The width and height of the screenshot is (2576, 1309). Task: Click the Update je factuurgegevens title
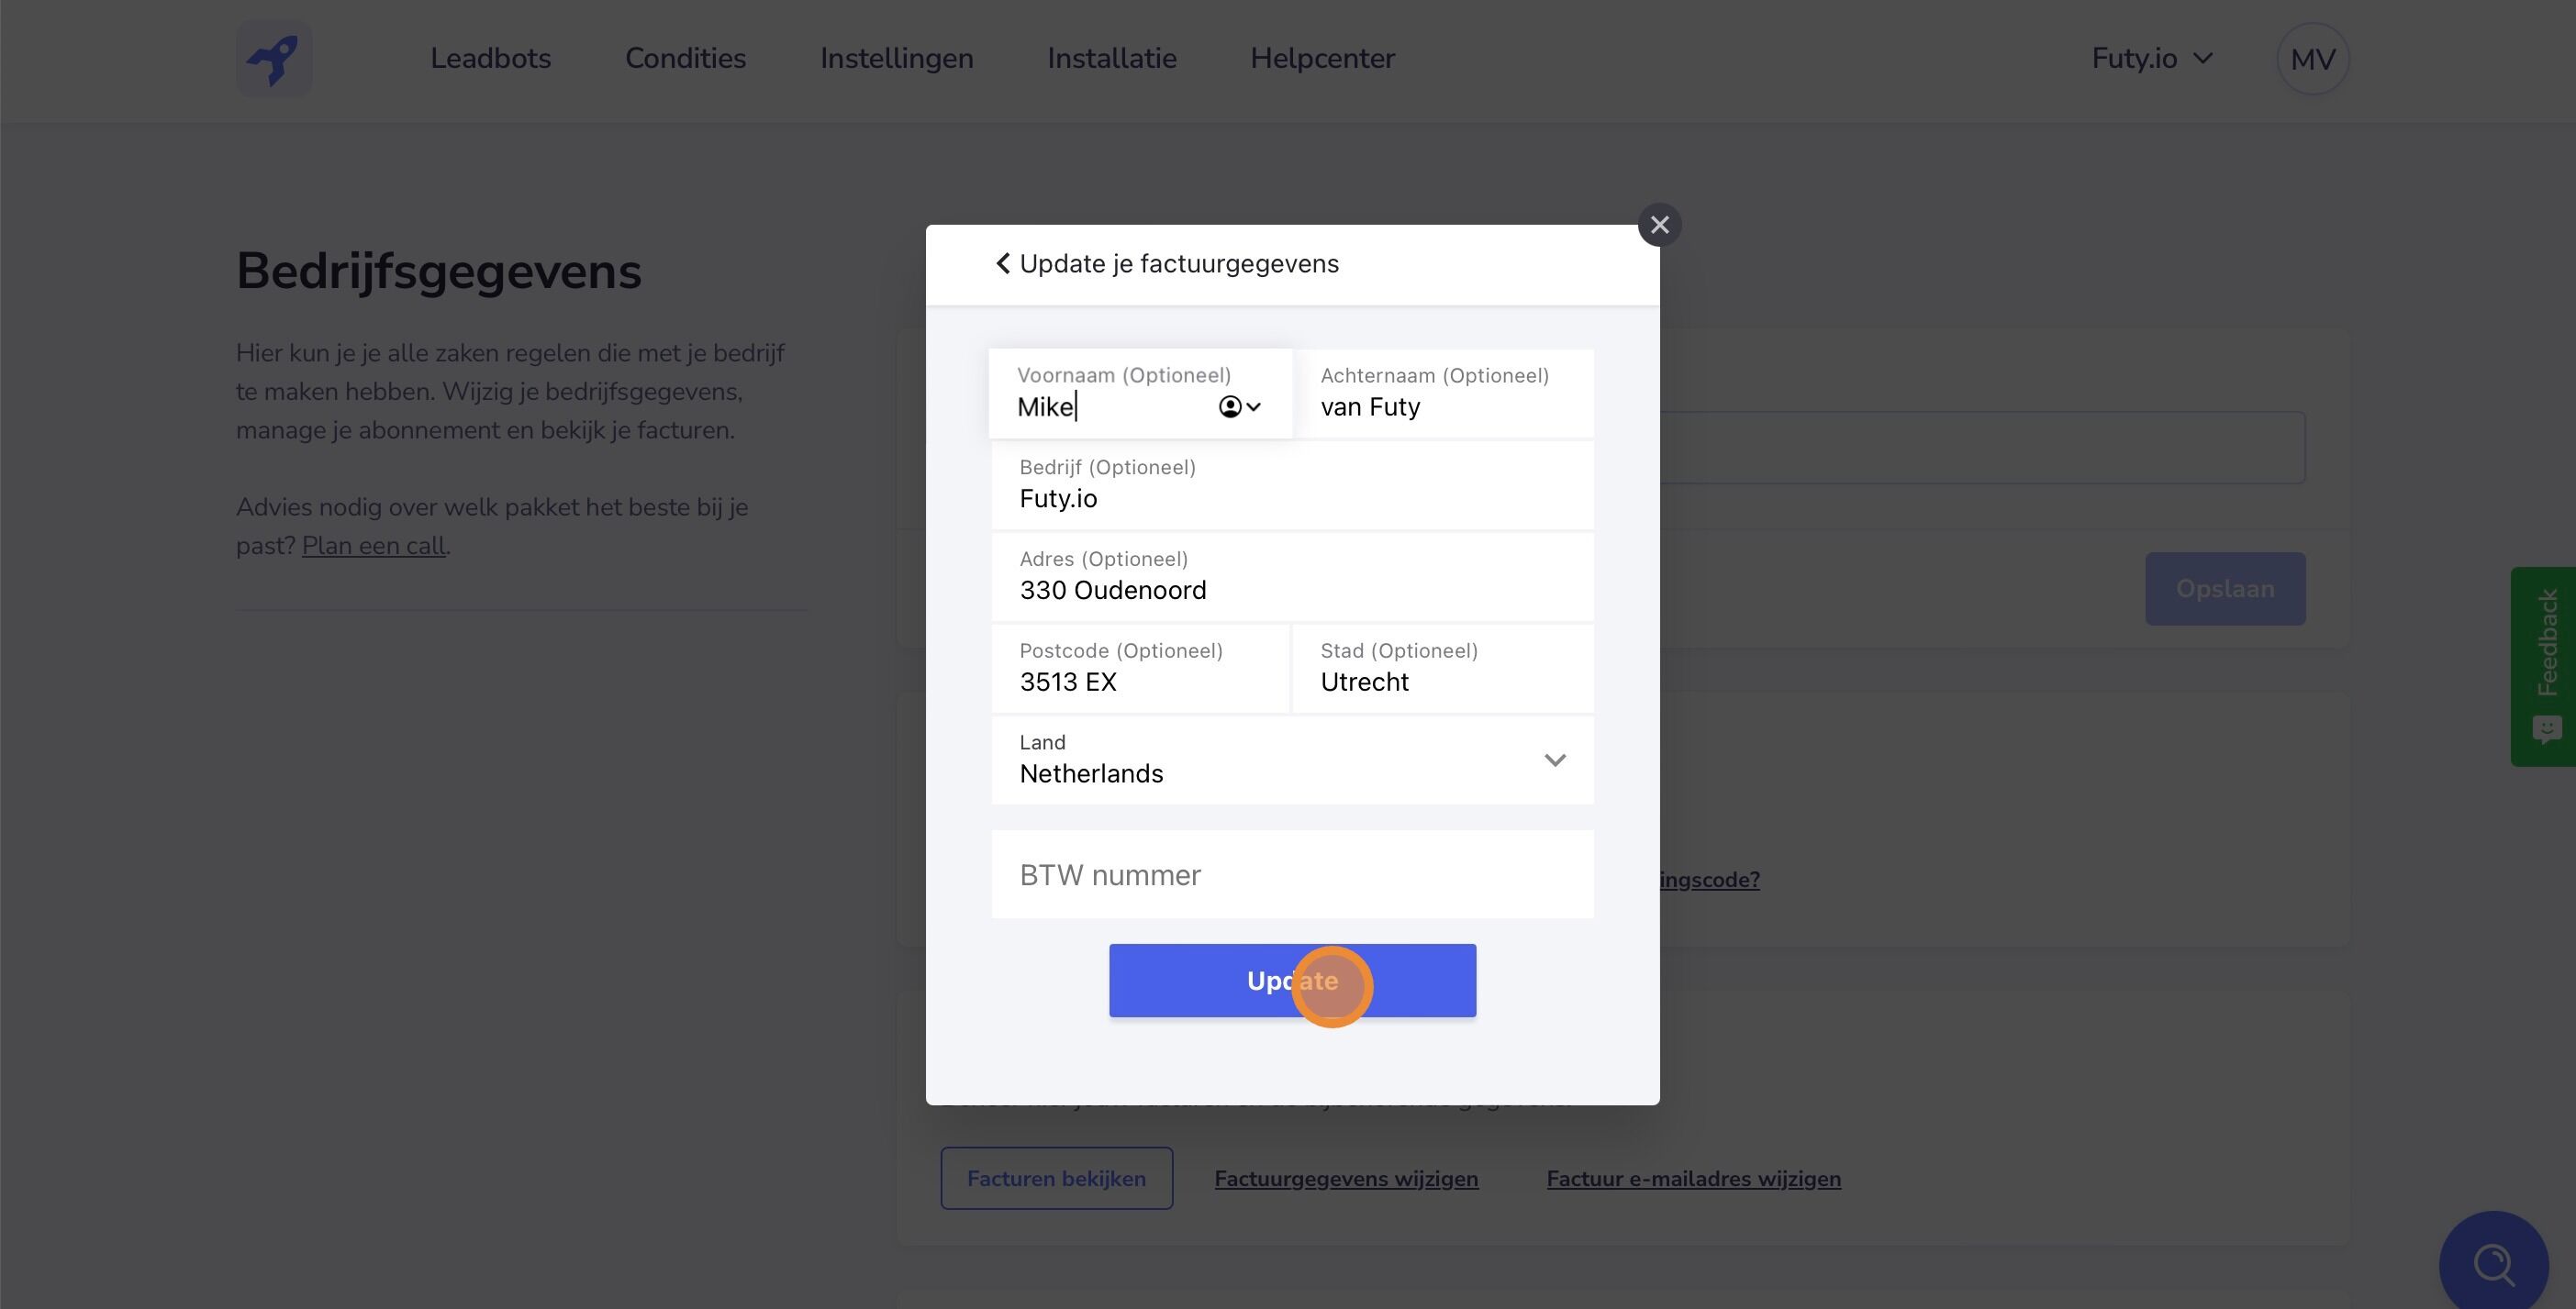1179,264
